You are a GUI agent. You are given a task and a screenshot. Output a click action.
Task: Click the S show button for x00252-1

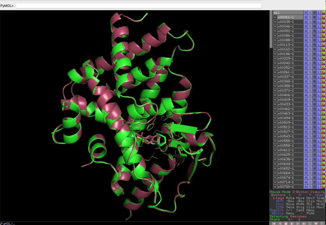[x=310, y=68]
